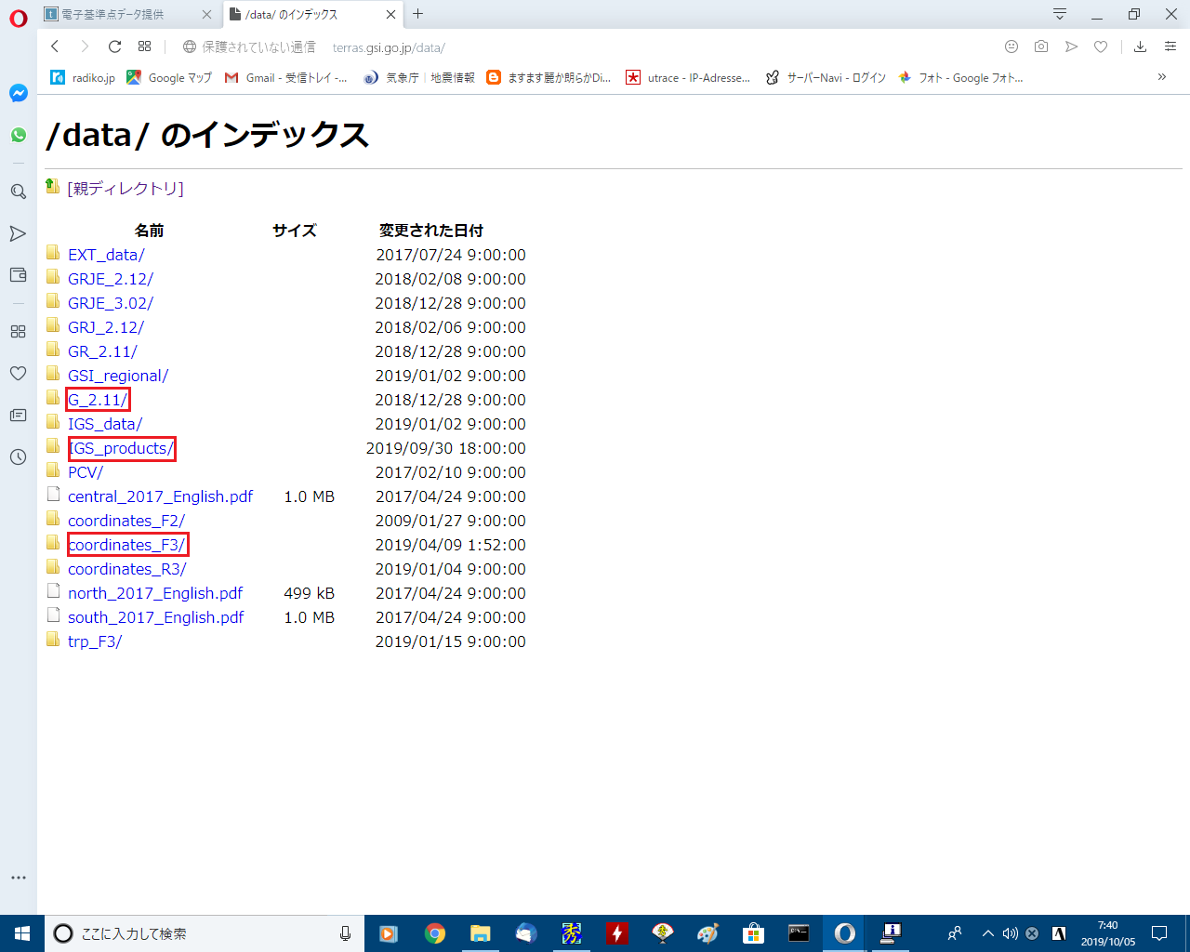Open the tab menu dropdown at top right
This screenshot has height=952, width=1190.
(x=1059, y=14)
